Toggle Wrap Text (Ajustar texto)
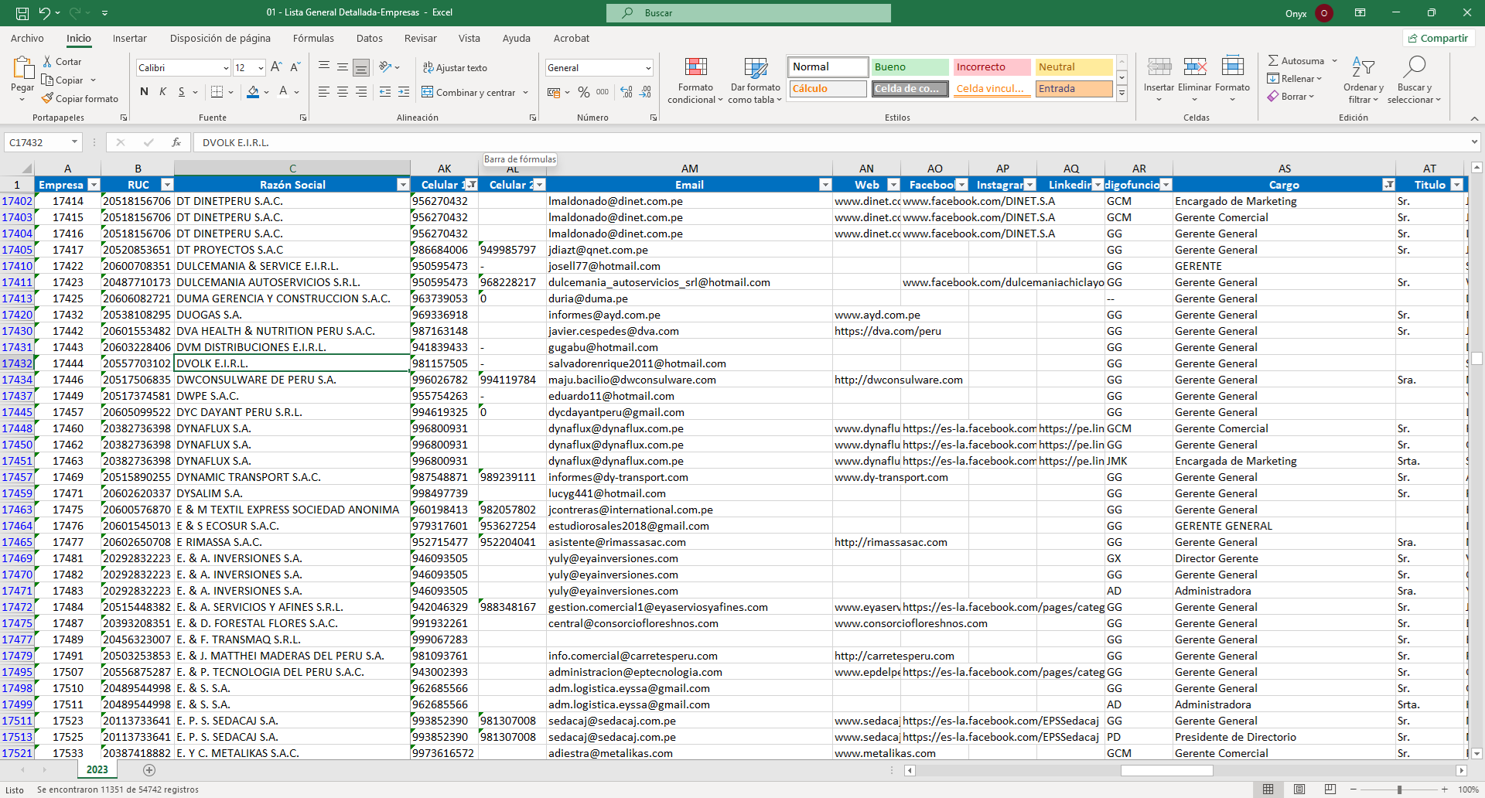The height and width of the screenshot is (798, 1485). tap(455, 68)
